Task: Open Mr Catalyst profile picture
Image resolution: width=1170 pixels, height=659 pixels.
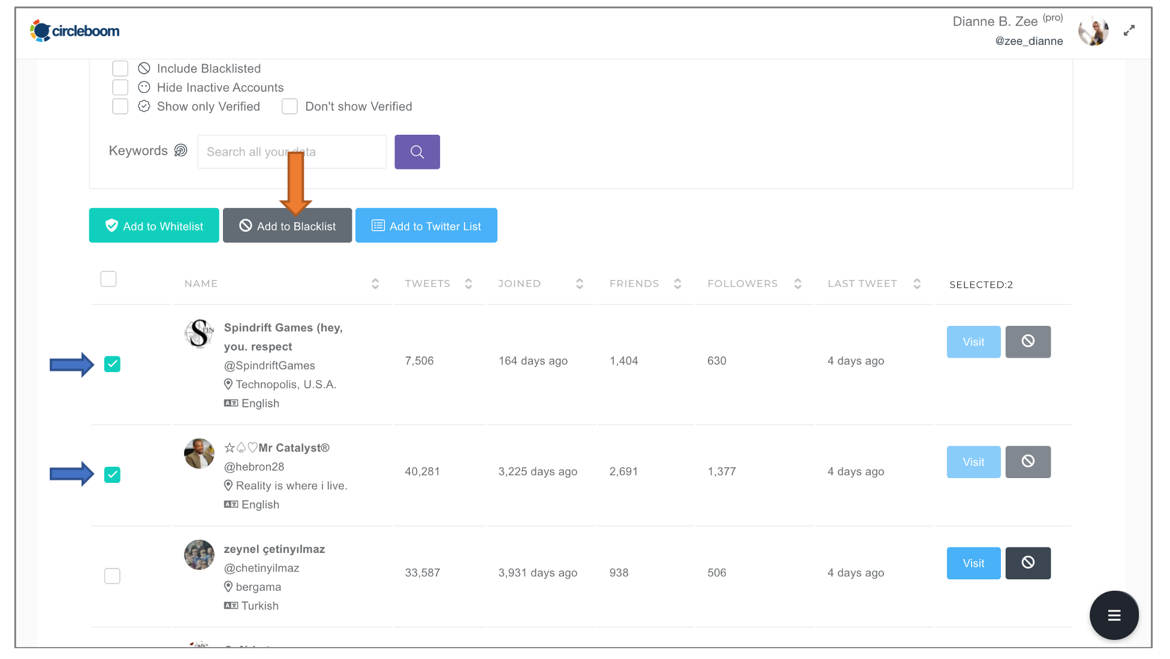Action: click(199, 454)
